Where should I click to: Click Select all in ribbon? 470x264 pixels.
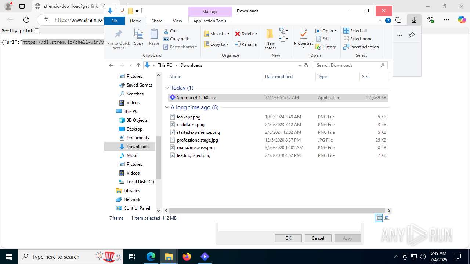point(355,31)
